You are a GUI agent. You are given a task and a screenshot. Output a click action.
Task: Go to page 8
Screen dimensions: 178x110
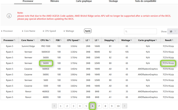(x=105, y=106)
